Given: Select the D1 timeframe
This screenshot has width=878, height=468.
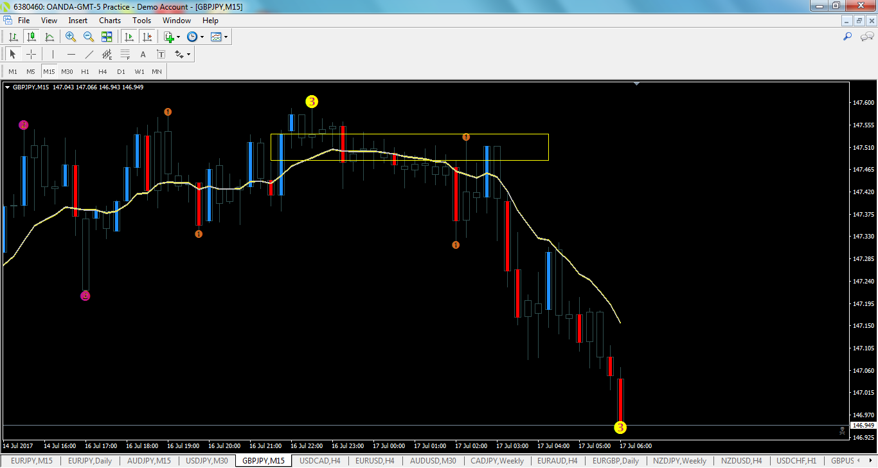Looking at the screenshot, I should click(121, 71).
